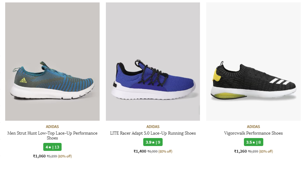
Task: Click the 3.9-star rating badge
Action: (x=153, y=142)
